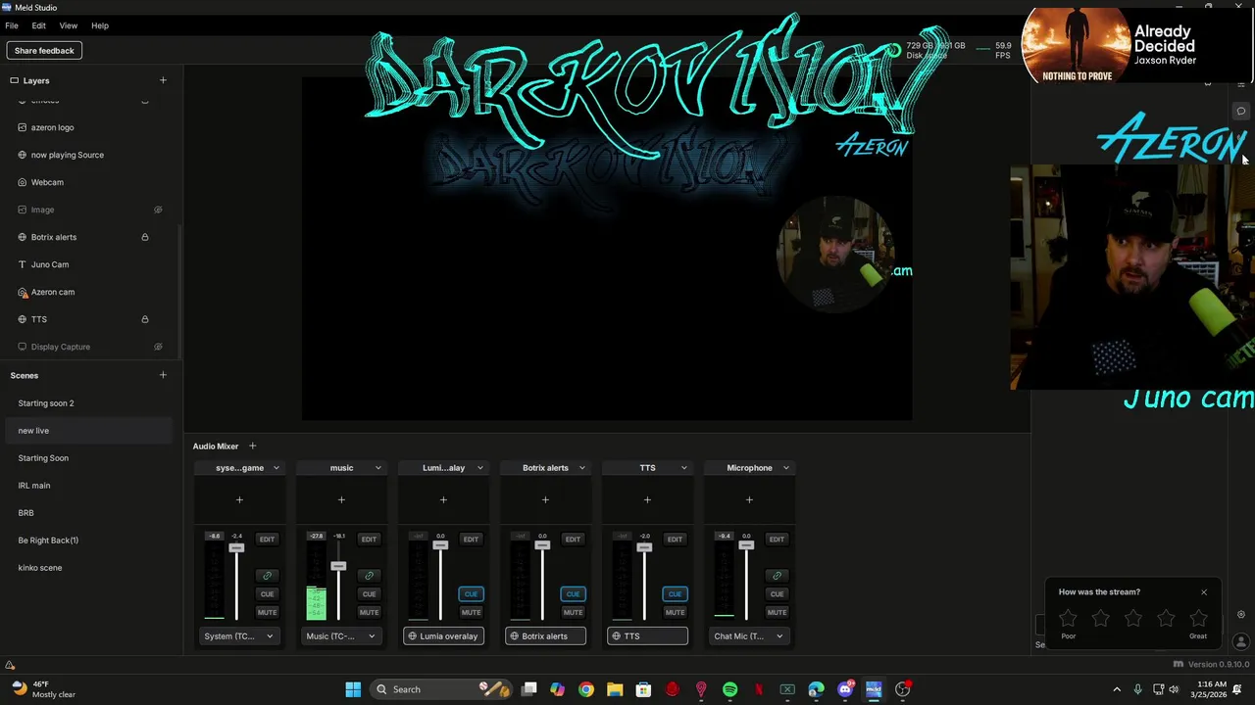Click the Juno Cam text layer icon
Viewport: 1255px width, 705px height.
(x=23, y=264)
